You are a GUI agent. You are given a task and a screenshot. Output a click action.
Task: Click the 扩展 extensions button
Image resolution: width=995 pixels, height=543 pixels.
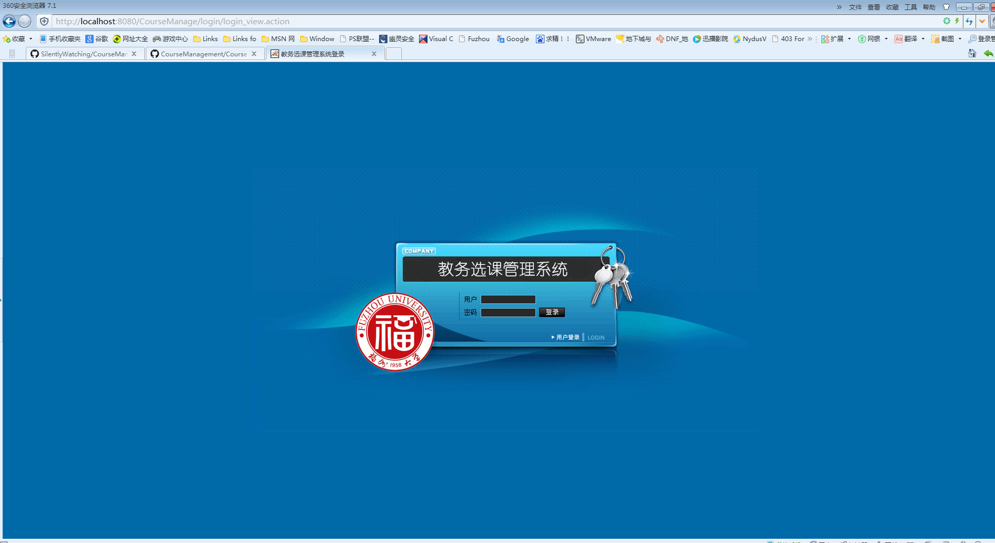point(832,39)
